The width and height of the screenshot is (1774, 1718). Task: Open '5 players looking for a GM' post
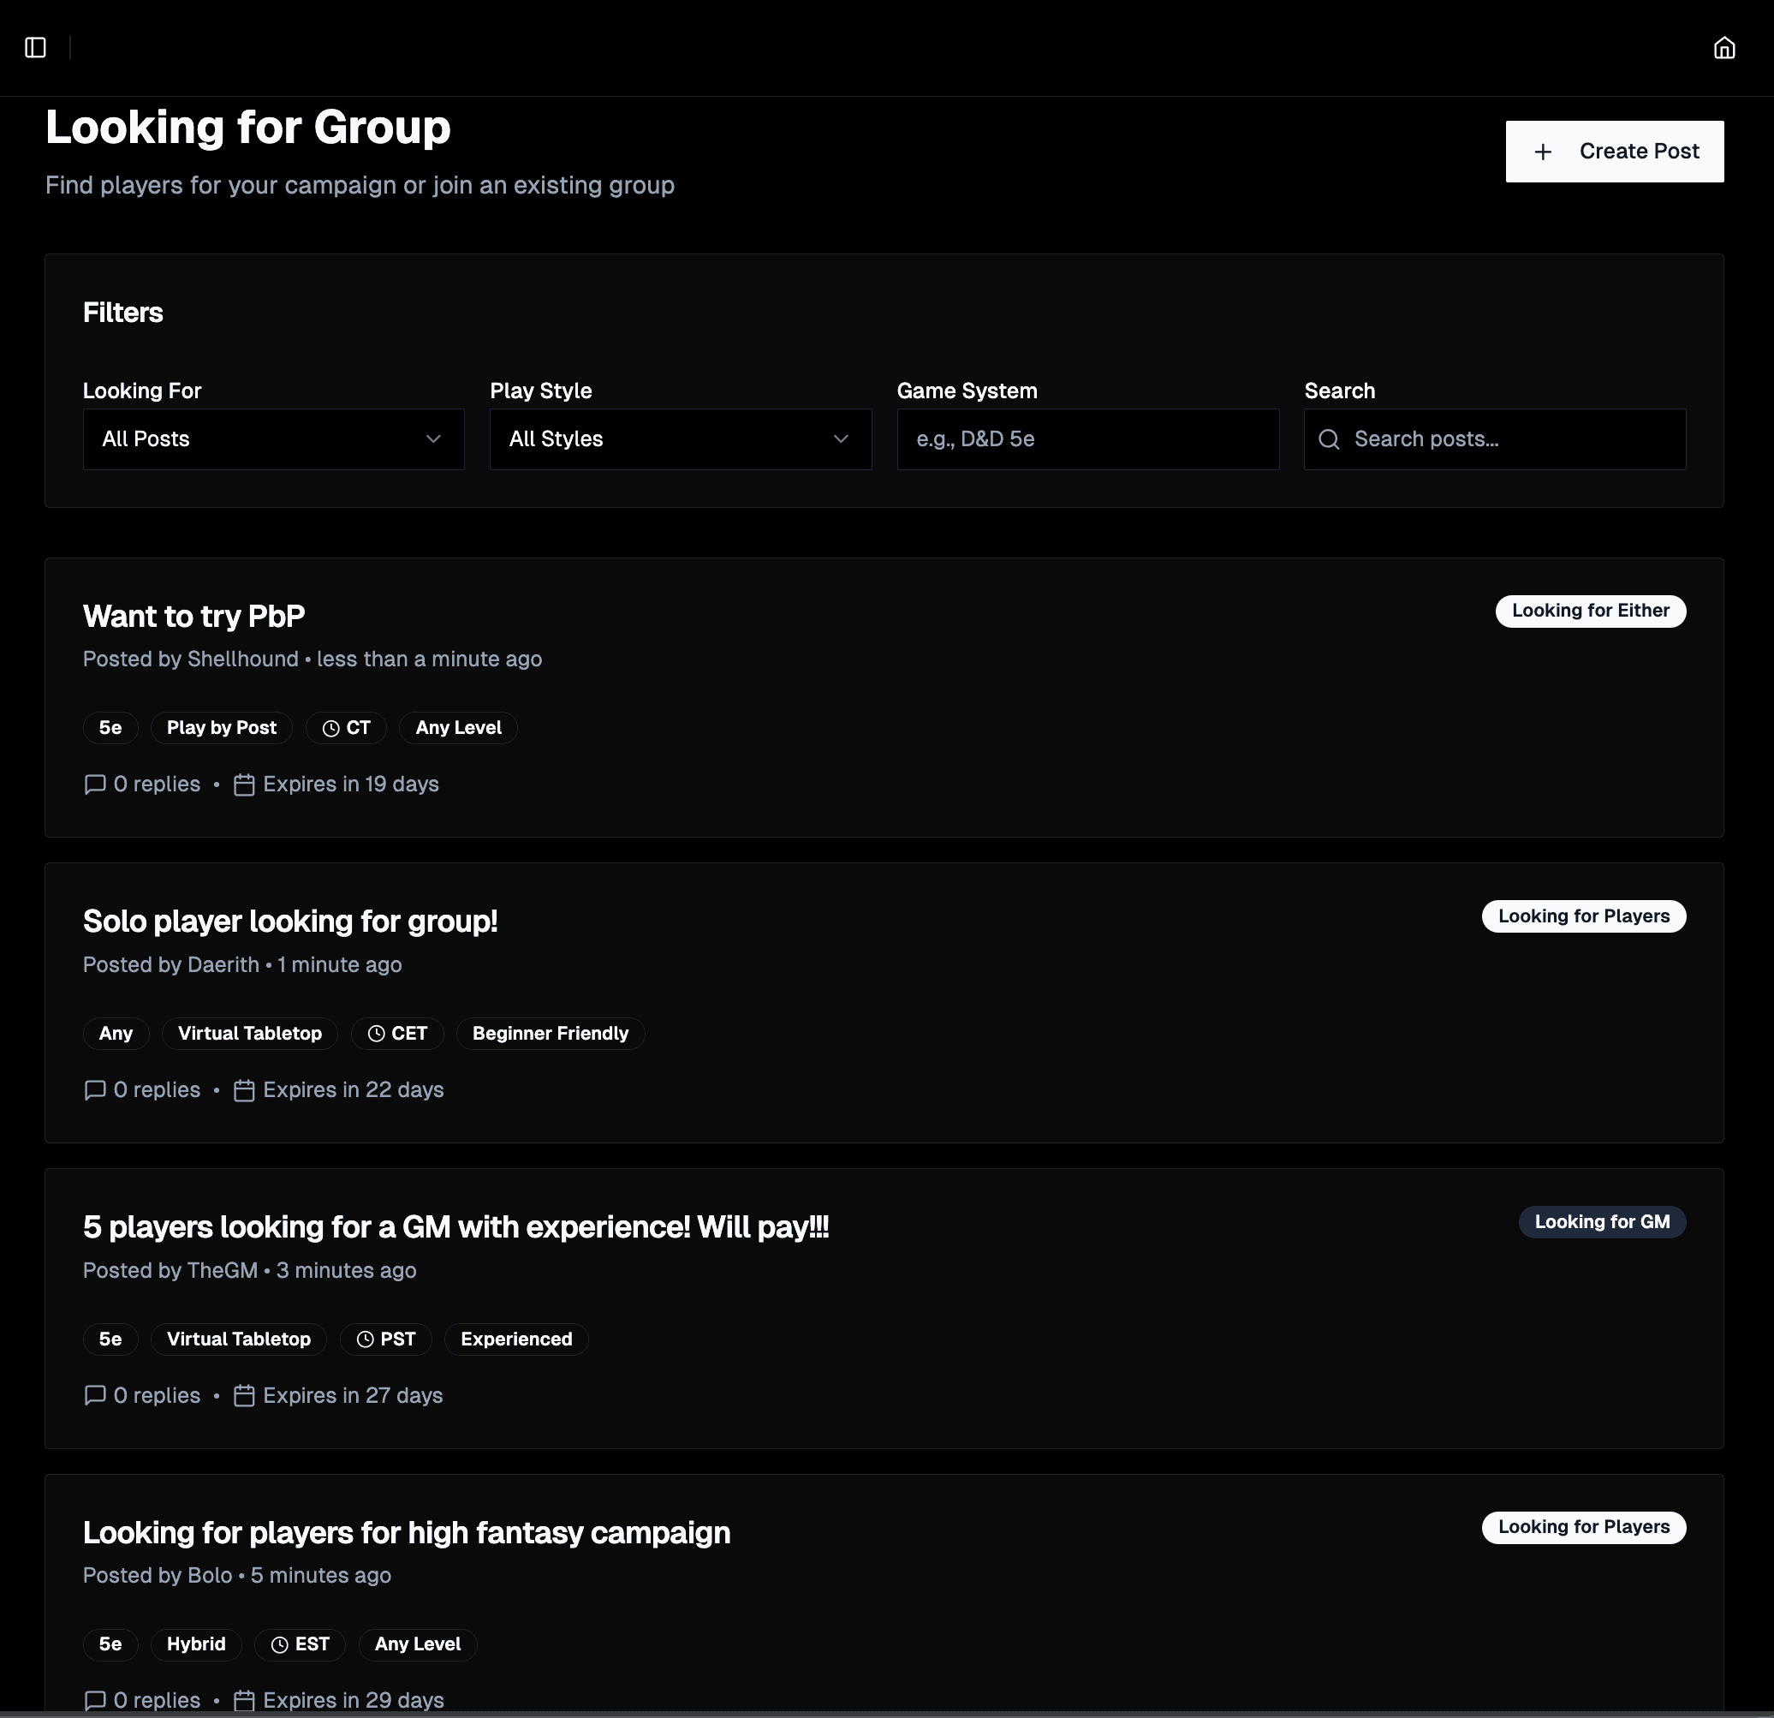(x=456, y=1227)
